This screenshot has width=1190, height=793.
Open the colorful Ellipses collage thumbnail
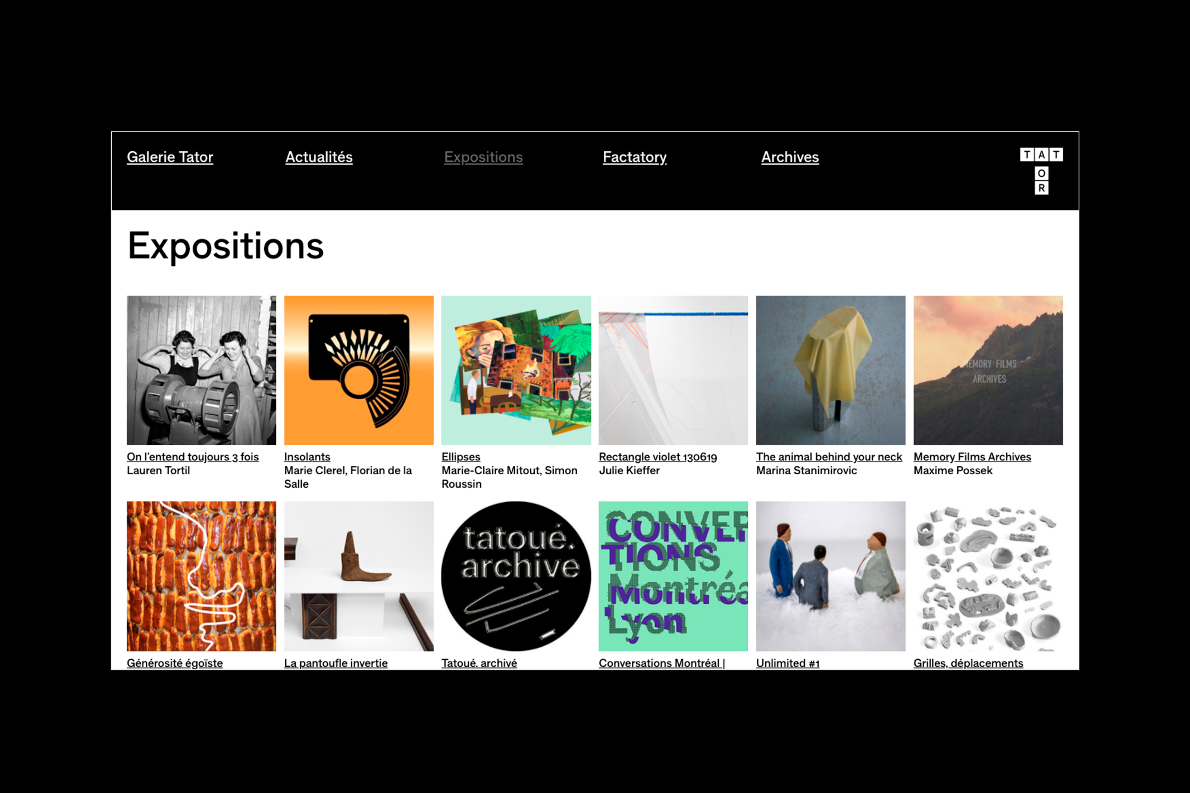(516, 370)
